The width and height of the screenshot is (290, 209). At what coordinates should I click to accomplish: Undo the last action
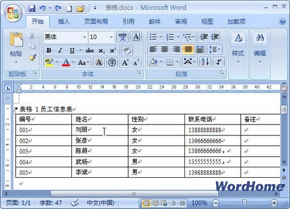42,8
